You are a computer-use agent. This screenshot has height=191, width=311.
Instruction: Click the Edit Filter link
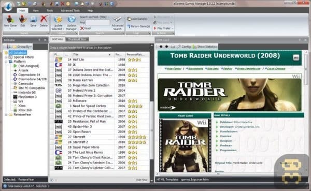pyautogui.click(x=142, y=180)
